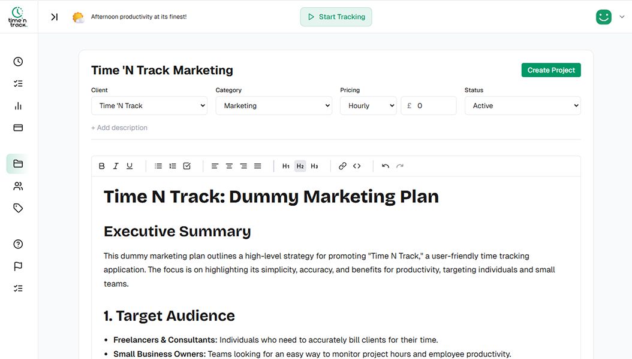Open the bar chart reports sidebar icon

[x=18, y=106]
